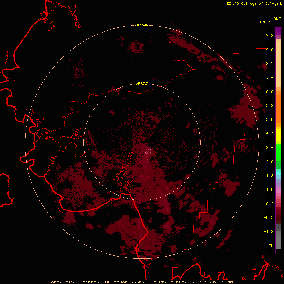Click the 5.8 value on the color scale
284x284 pixels.
270,106
